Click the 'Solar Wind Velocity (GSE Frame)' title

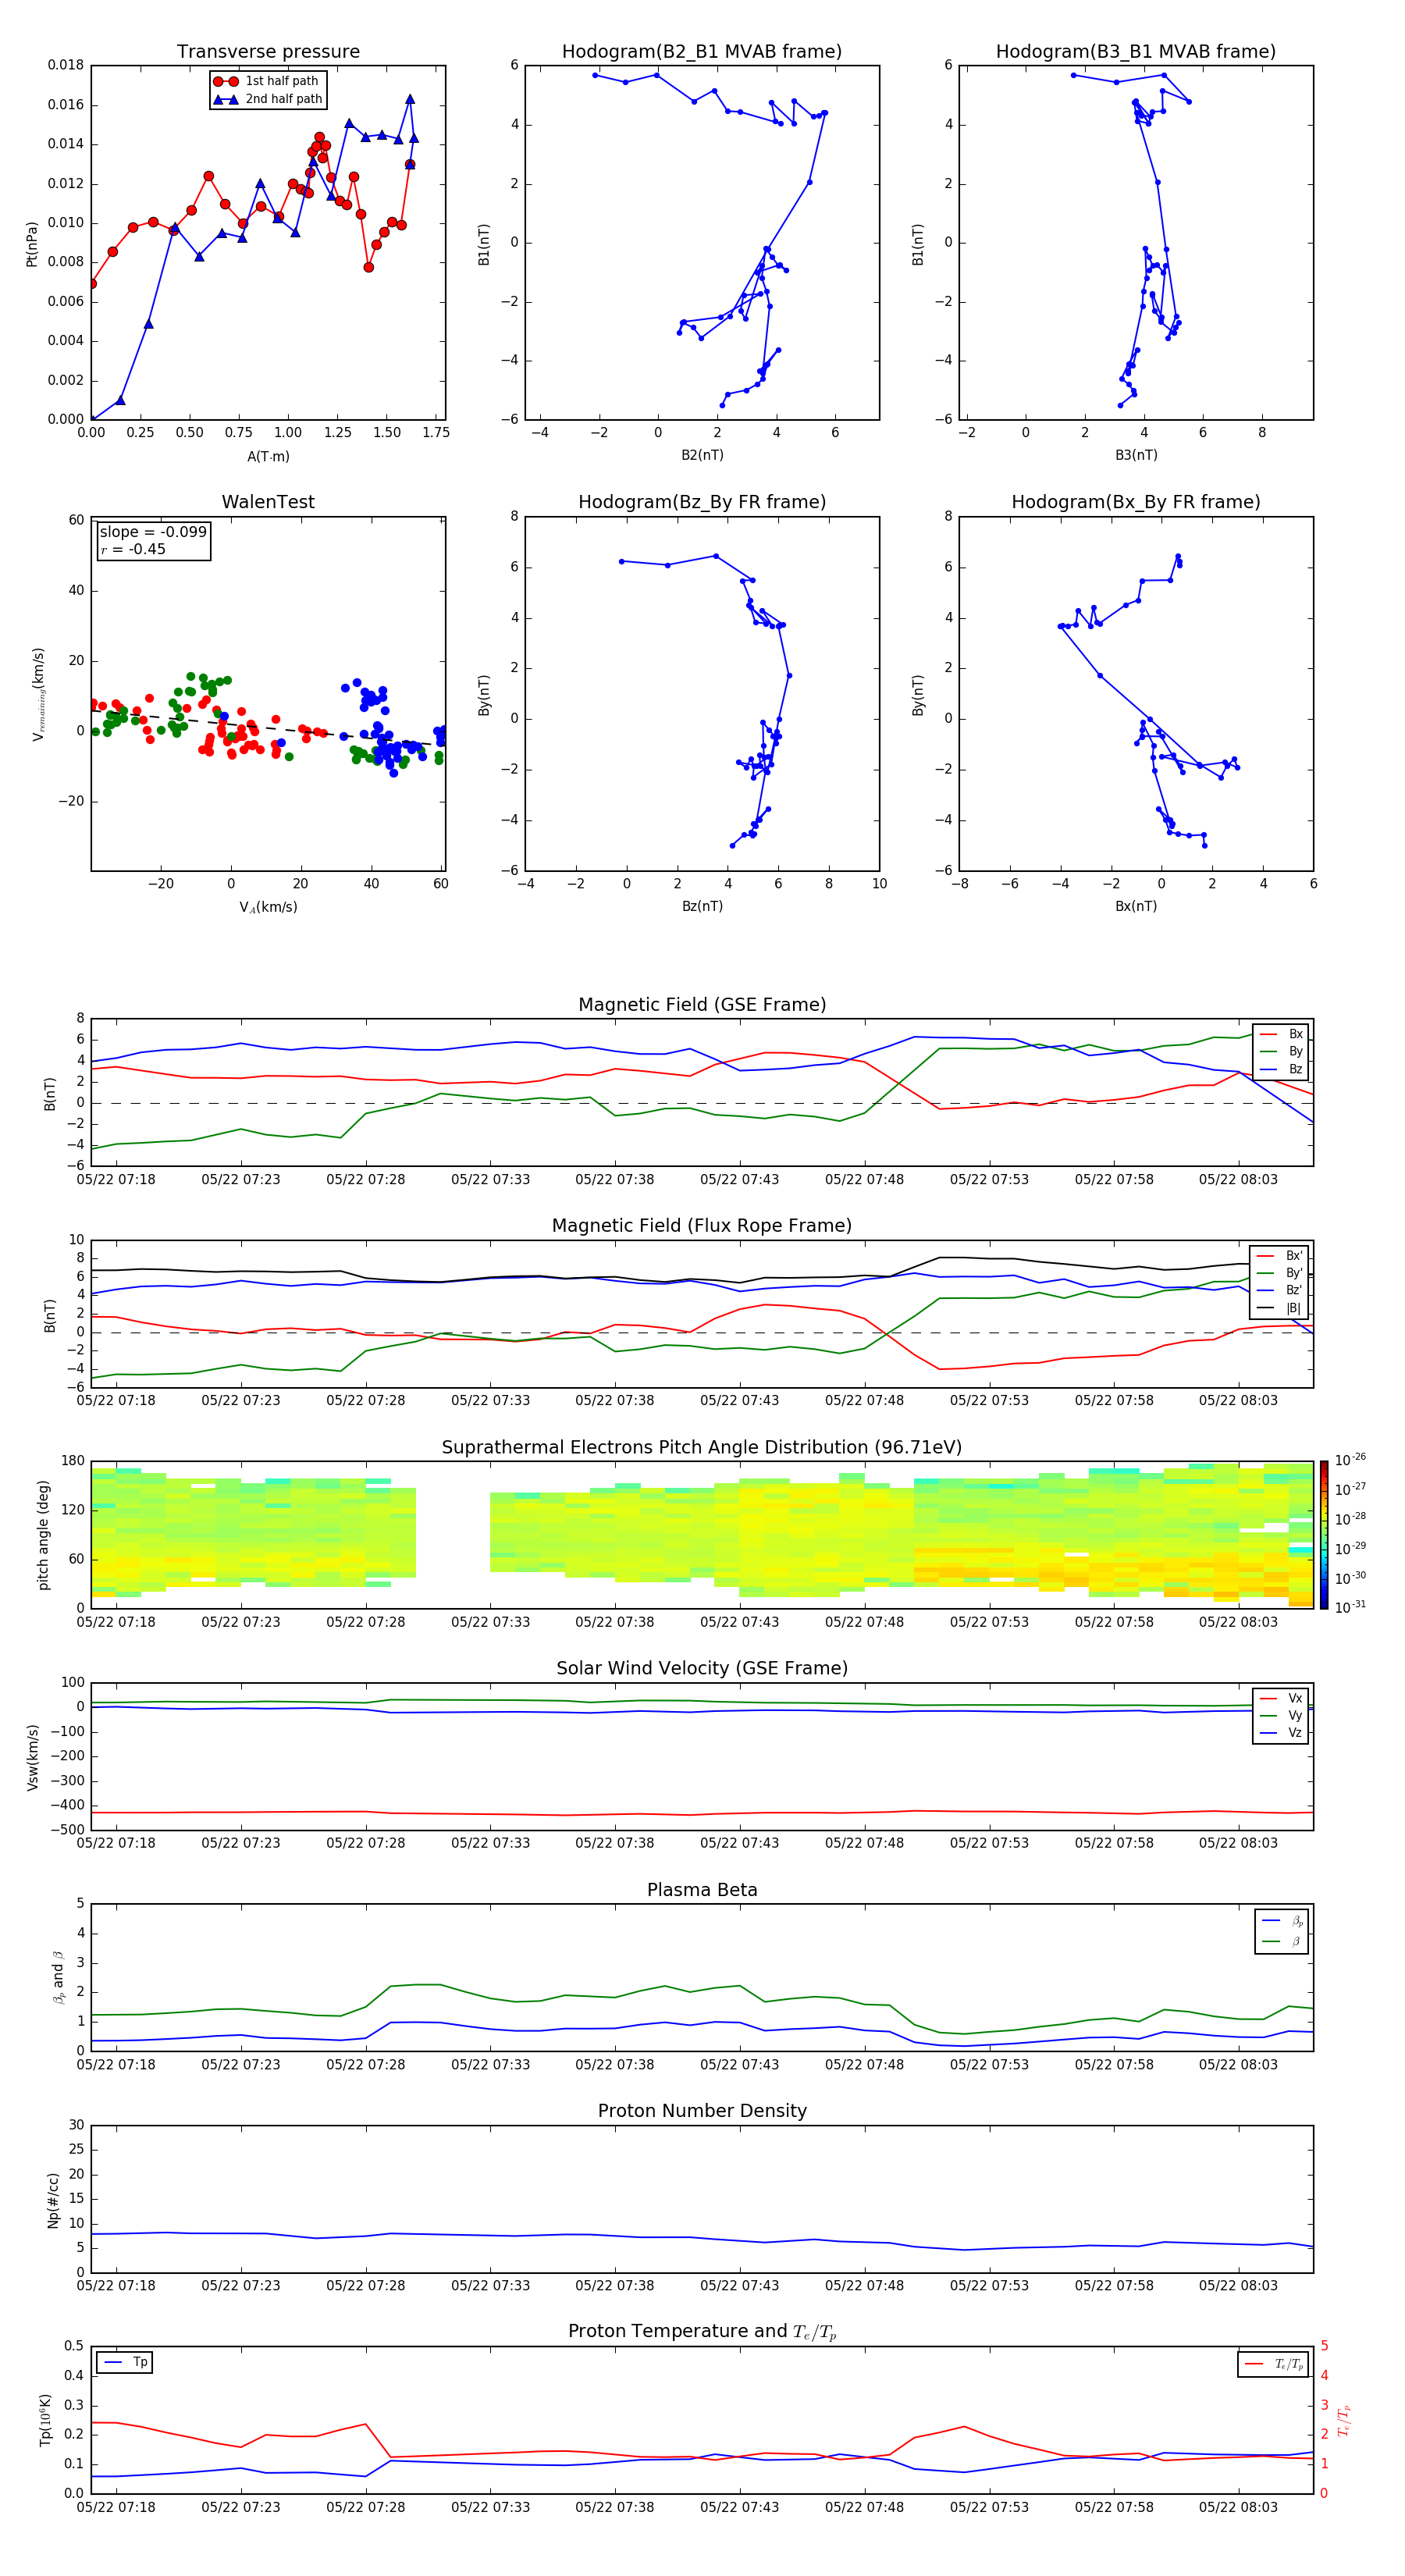coord(702,1669)
